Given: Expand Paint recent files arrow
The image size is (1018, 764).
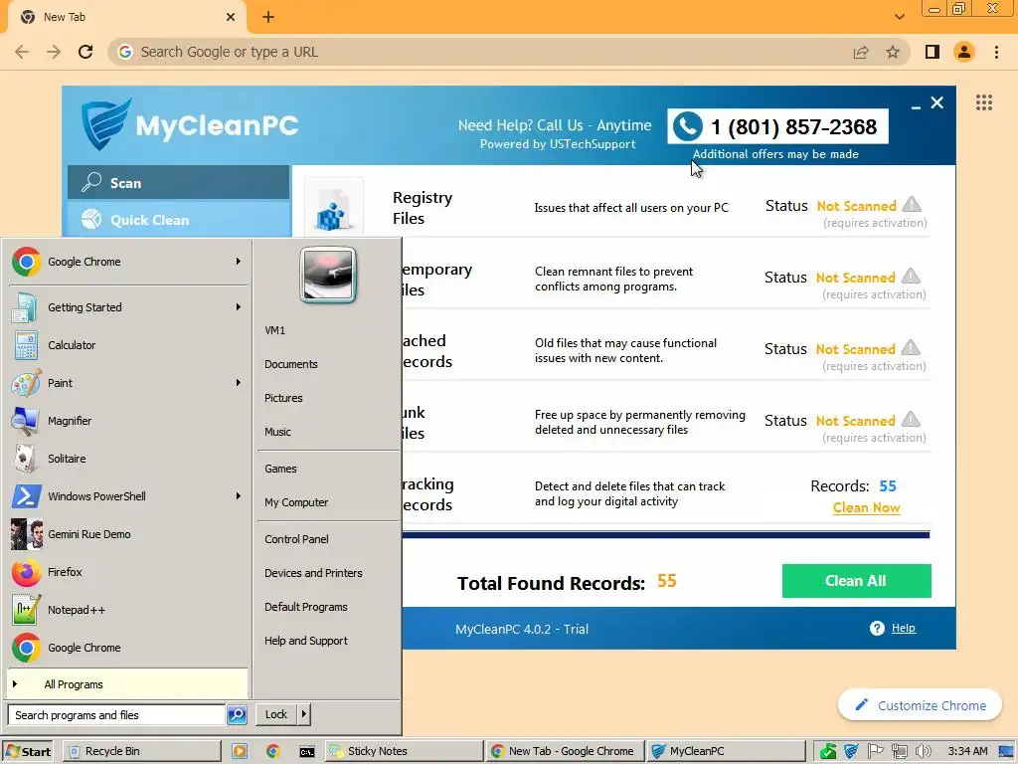Looking at the screenshot, I should click(239, 383).
